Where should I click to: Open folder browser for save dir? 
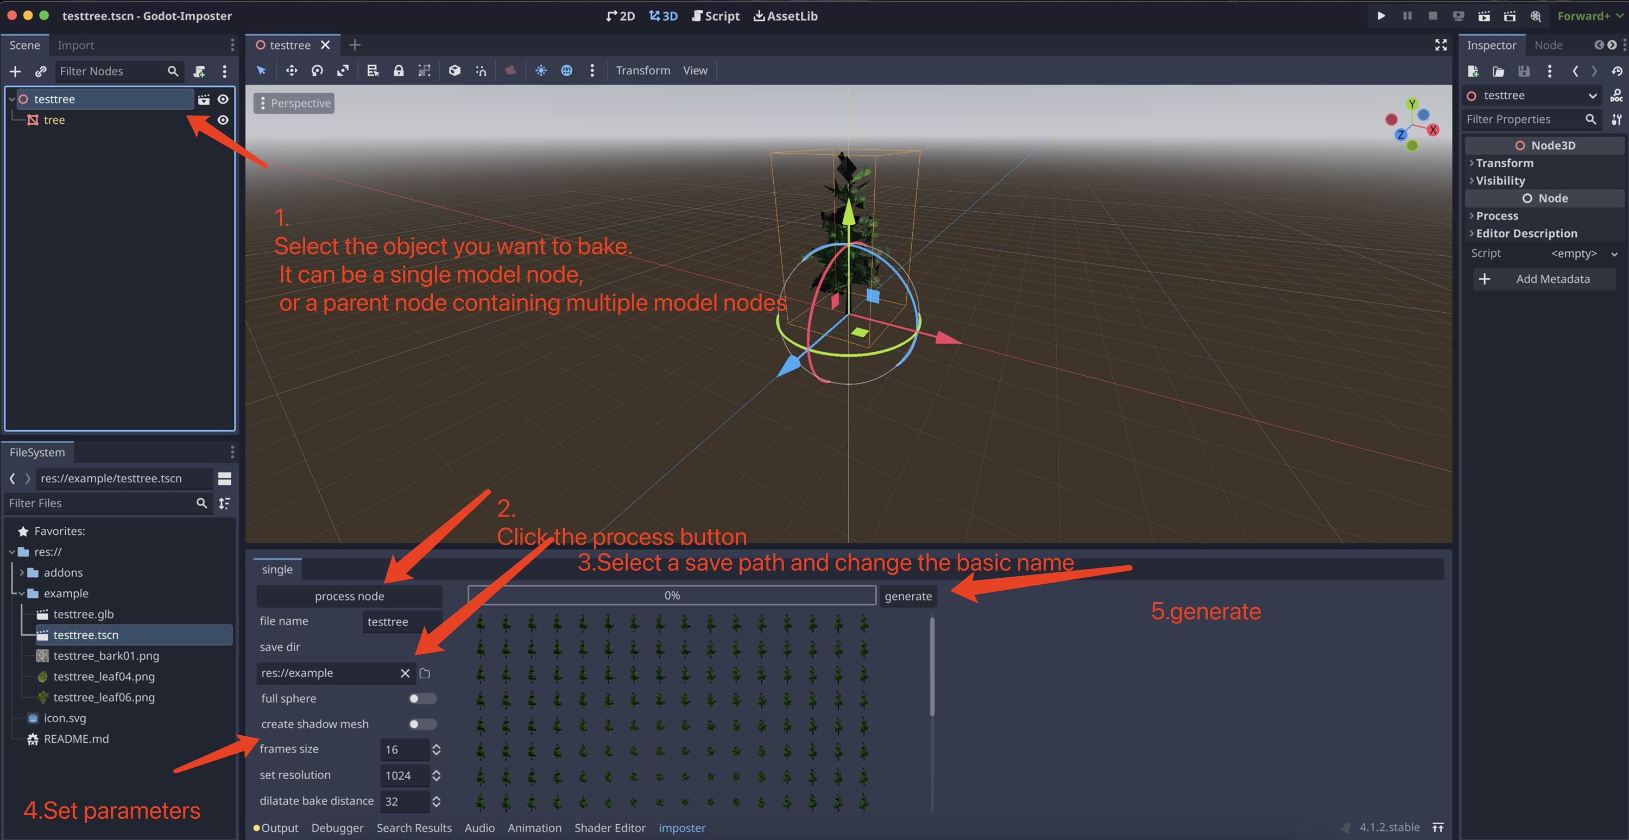424,673
